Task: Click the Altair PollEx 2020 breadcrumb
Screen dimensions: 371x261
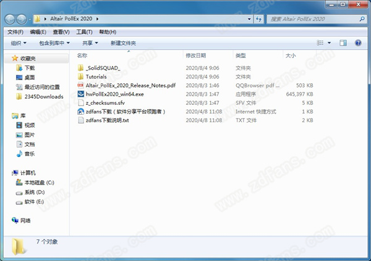Action: point(71,19)
